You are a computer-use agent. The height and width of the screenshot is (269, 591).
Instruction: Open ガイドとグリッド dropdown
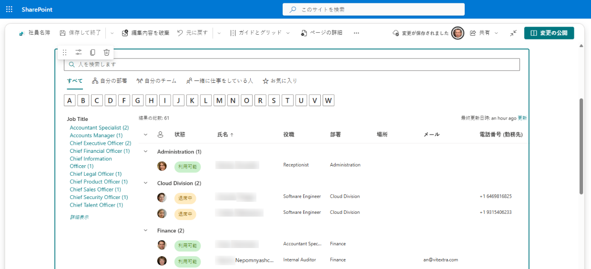(260, 33)
